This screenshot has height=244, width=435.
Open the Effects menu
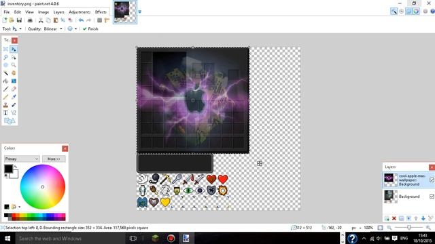tap(101, 12)
